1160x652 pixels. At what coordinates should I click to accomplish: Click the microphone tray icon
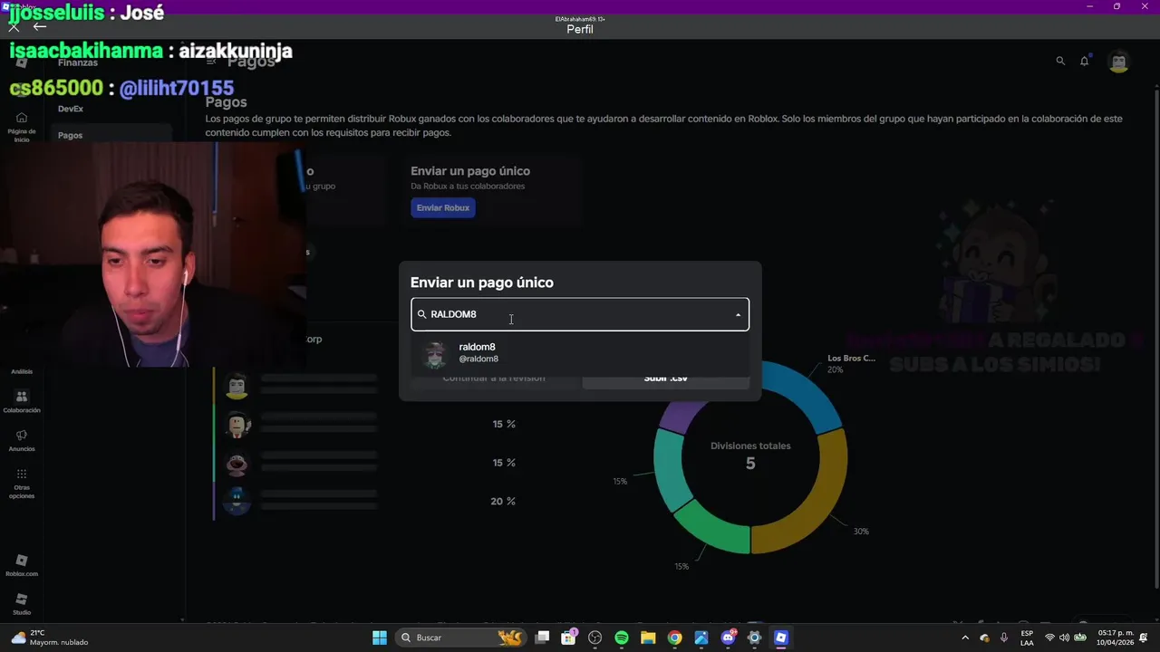pos(1004,638)
